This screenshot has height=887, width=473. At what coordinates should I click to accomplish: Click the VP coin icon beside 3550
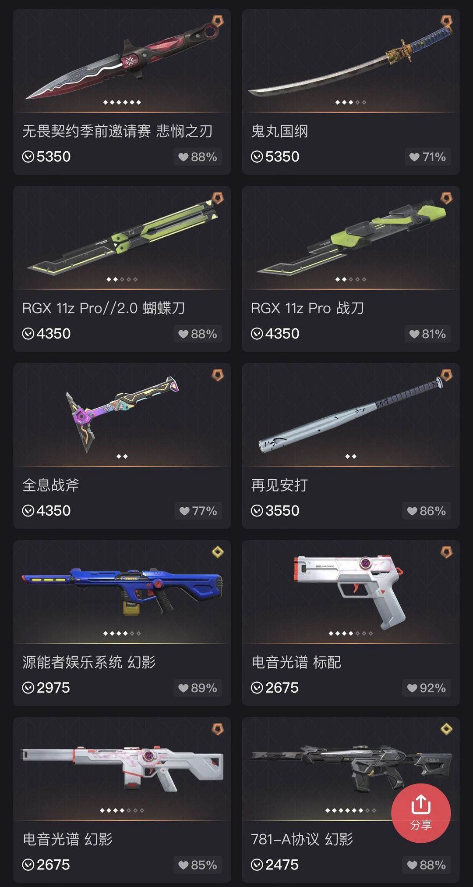coord(257,511)
